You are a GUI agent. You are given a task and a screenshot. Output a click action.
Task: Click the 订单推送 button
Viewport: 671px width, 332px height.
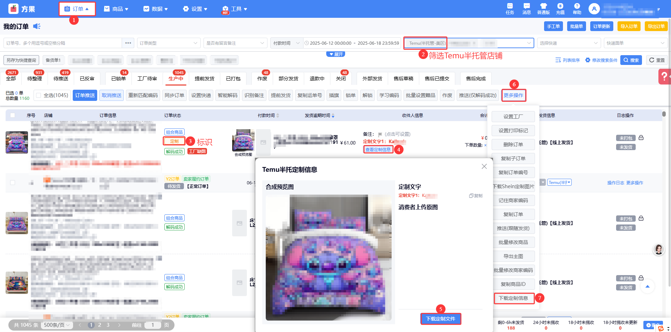point(85,95)
